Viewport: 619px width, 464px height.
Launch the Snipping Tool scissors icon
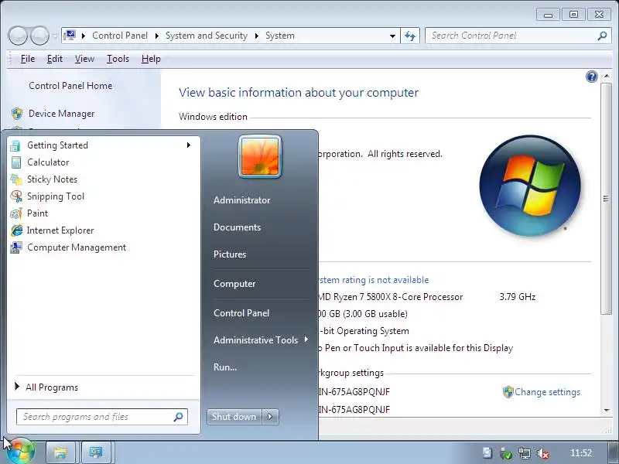click(x=16, y=196)
